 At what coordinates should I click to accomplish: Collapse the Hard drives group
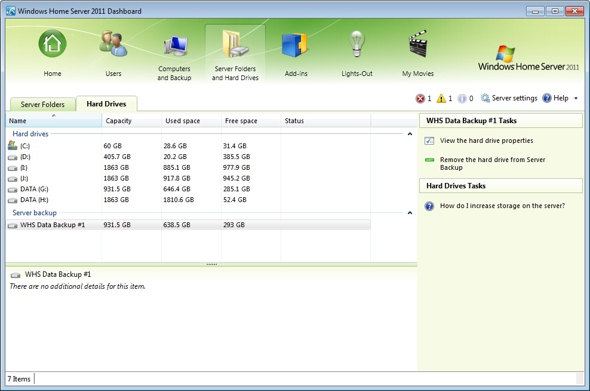click(410, 135)
